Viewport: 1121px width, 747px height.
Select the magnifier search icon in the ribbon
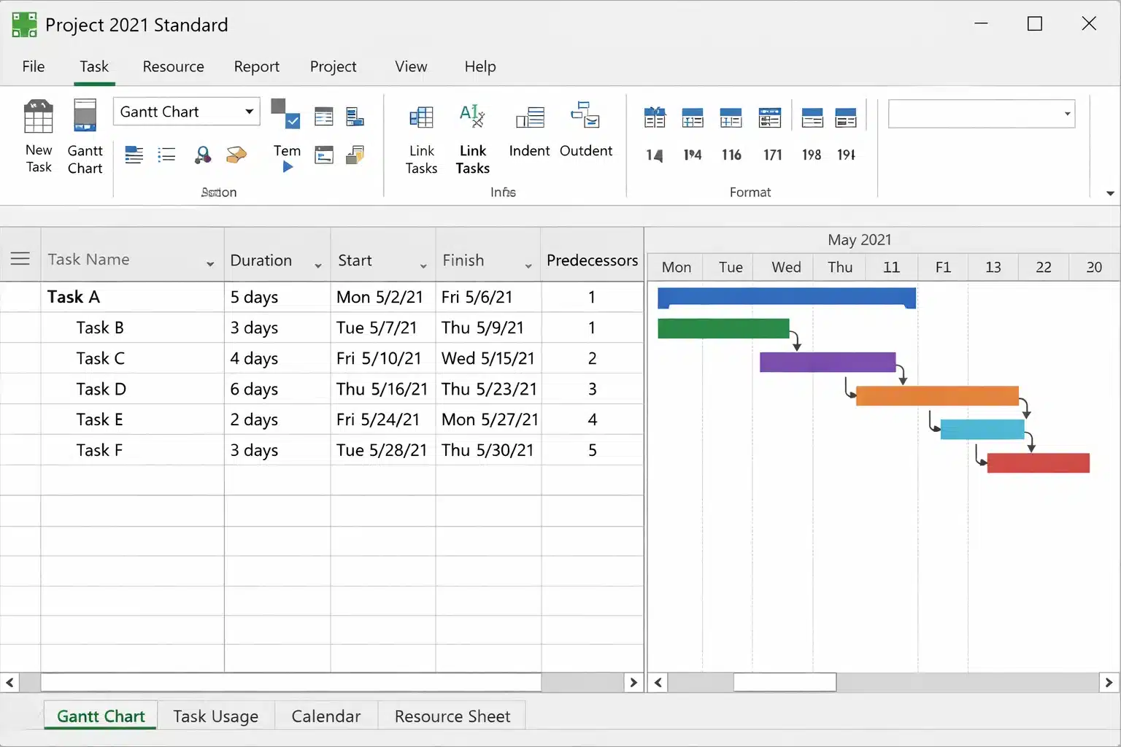click(x=203, y=155)
